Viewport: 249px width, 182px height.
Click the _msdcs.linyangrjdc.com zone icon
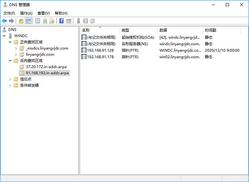[x=21, y=48]
